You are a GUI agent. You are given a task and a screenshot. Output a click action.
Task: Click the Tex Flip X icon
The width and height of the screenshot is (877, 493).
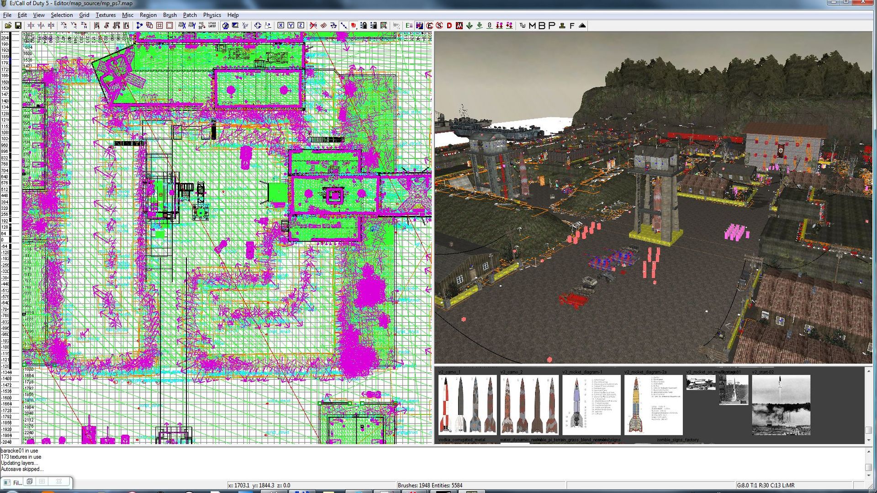(182, 26)
